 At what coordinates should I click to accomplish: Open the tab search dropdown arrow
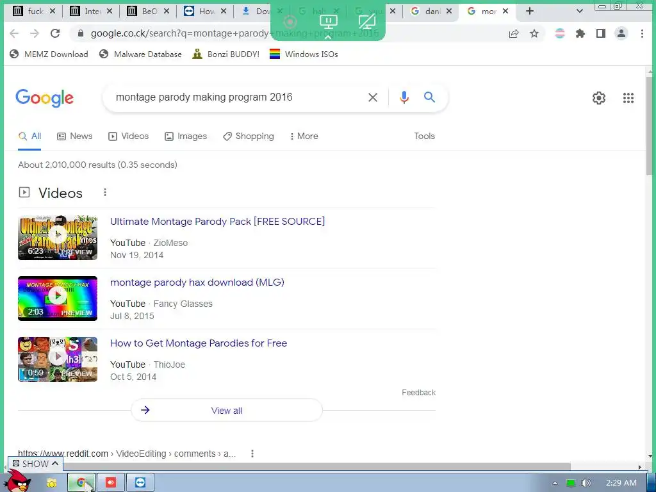tap(579, 12)
